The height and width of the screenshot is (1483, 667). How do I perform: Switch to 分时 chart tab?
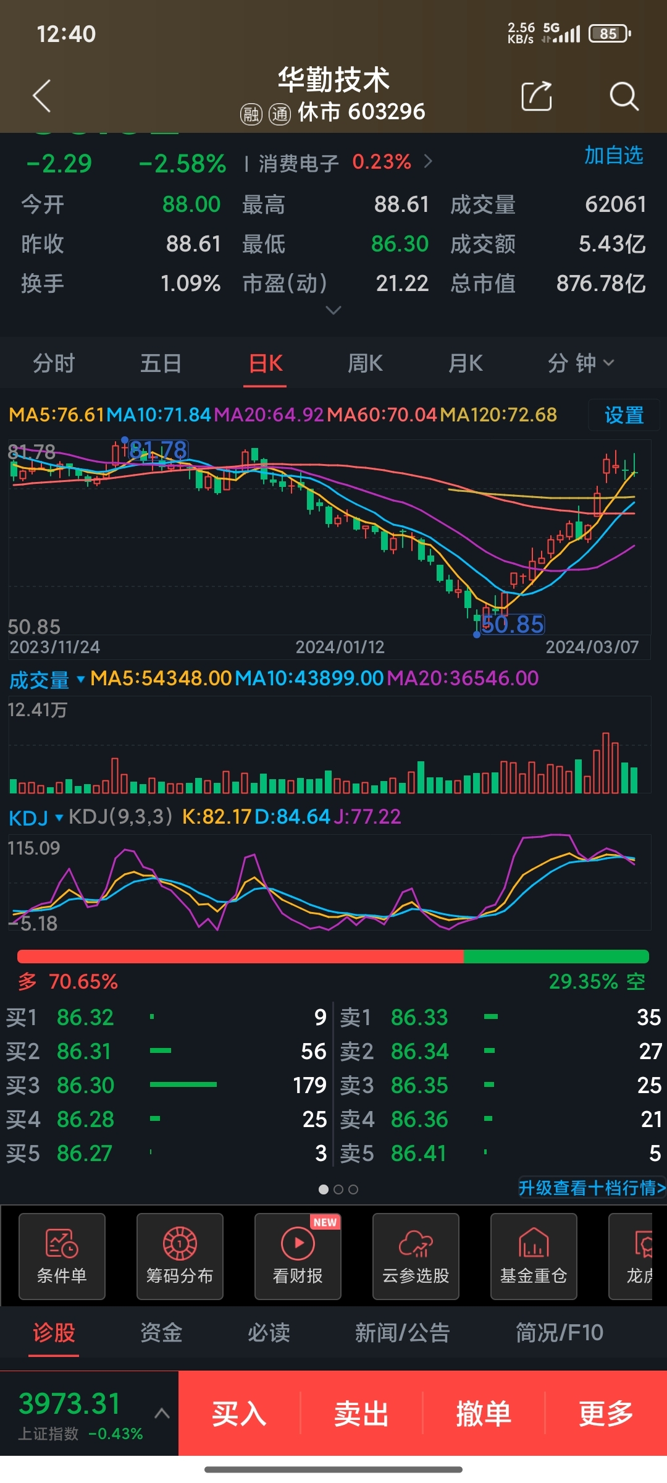point(54,363)
